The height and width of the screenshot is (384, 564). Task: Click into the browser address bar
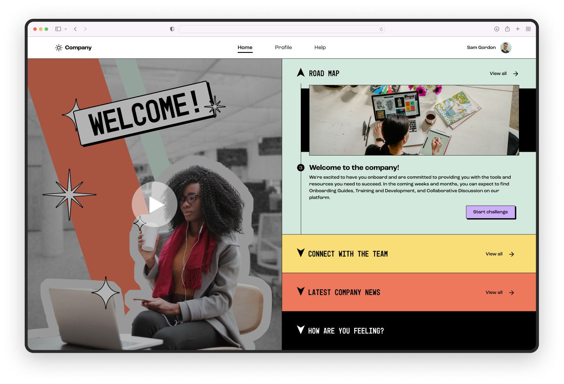[x=282, y=29]
